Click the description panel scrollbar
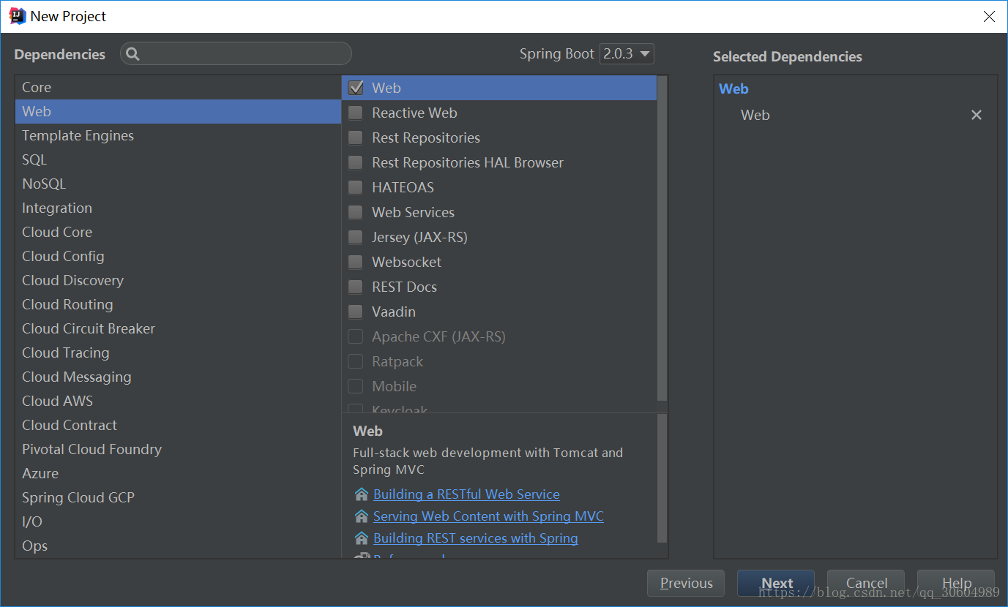Viewport: 1008px width, 607px height. [x=662, y=478]
